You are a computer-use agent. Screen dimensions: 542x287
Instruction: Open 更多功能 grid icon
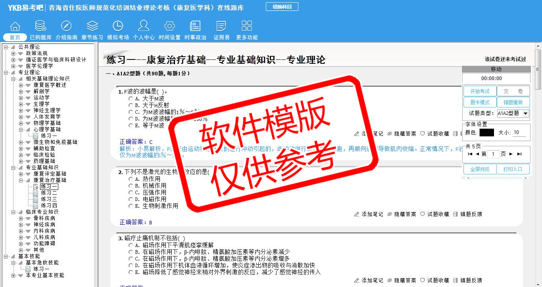pyautogui.click(x=247, y=26)
